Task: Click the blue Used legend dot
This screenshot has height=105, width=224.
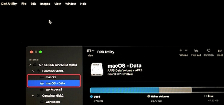Action: (x=92, y=97)
